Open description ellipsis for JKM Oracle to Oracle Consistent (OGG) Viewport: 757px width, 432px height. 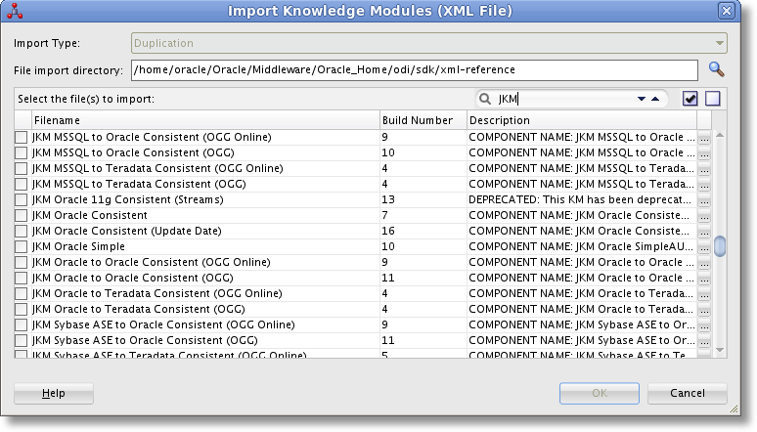click(x=704, y=279)
